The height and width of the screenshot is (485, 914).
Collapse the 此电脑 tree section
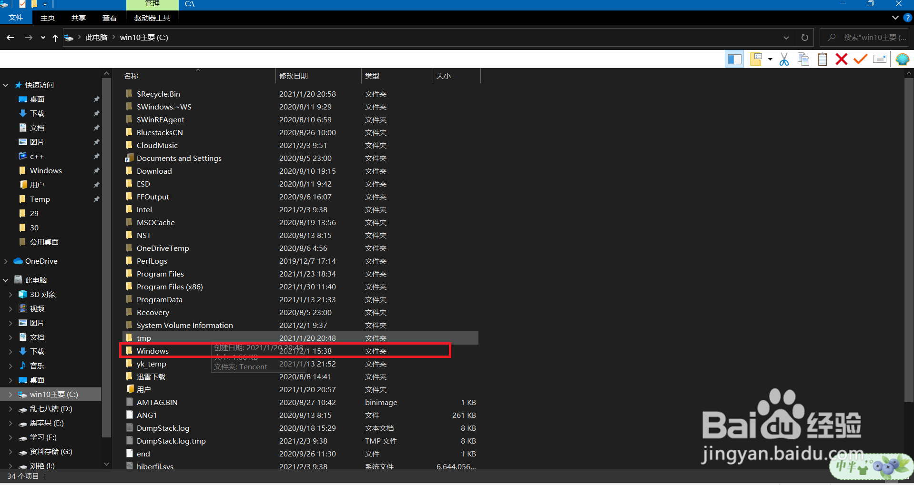tap(5, 280)
